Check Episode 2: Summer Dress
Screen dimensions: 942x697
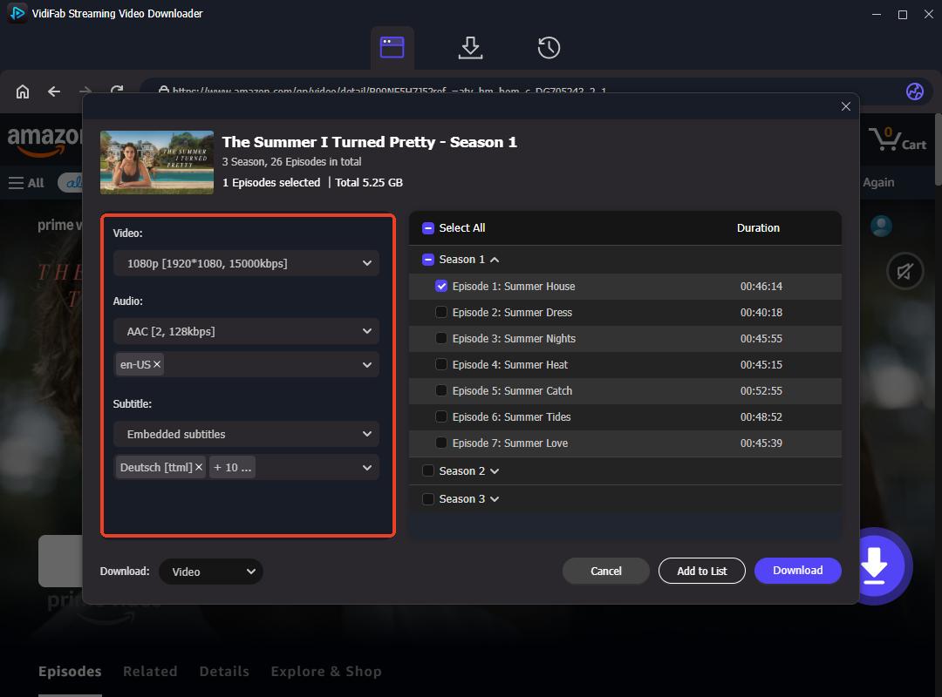pyautogui.click(x=441, y=312)
